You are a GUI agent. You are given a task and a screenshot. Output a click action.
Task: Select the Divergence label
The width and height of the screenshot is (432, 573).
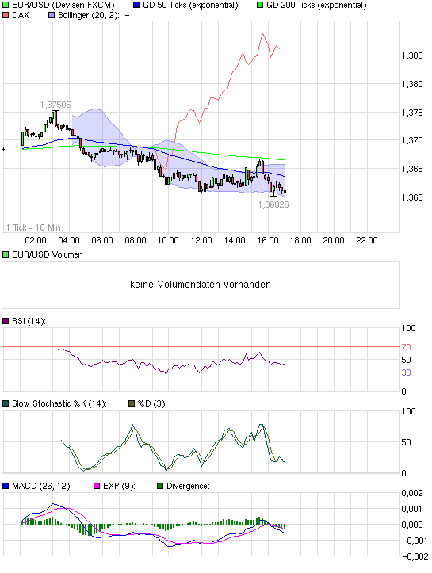[x=188, y=486]
